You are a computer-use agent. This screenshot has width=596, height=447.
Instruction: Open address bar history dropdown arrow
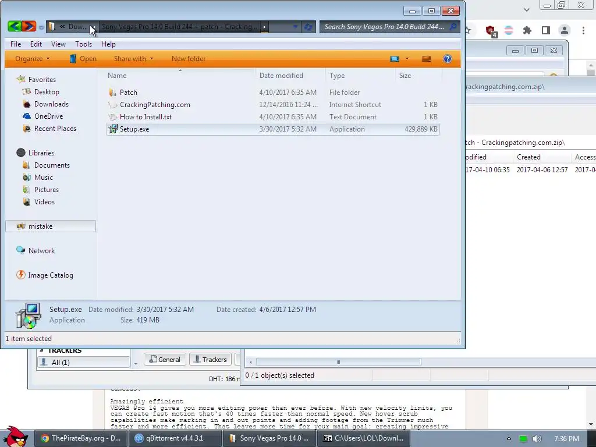coord(295,27)
